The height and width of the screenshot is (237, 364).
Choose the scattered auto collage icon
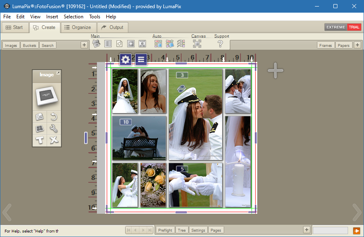click(170, 44)
